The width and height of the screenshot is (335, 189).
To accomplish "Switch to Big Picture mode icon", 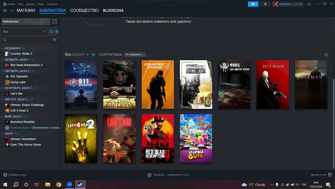I will point(309,4).
